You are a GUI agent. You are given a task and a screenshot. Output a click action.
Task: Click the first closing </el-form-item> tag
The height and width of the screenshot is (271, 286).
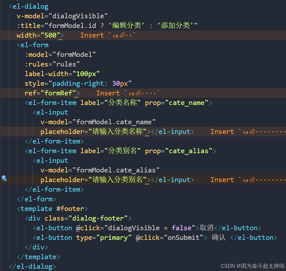click(54, 141)
